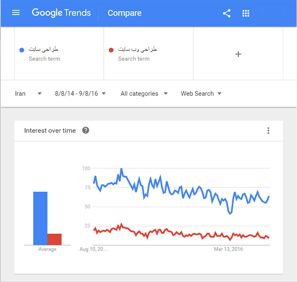Click the red Average bar
The height and width of the screenshot is (282, 297).
point(54,239)
